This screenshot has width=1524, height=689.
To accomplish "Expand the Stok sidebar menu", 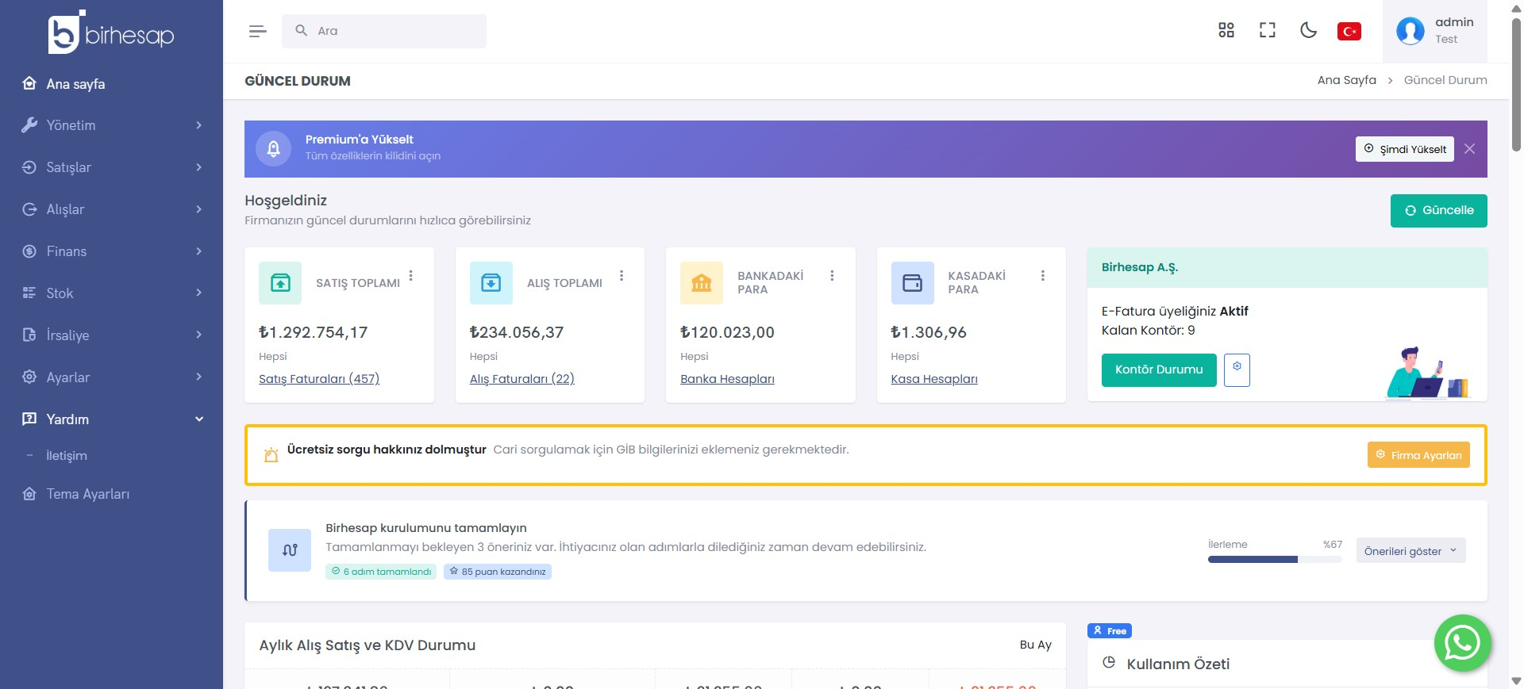I will (111, 293).
